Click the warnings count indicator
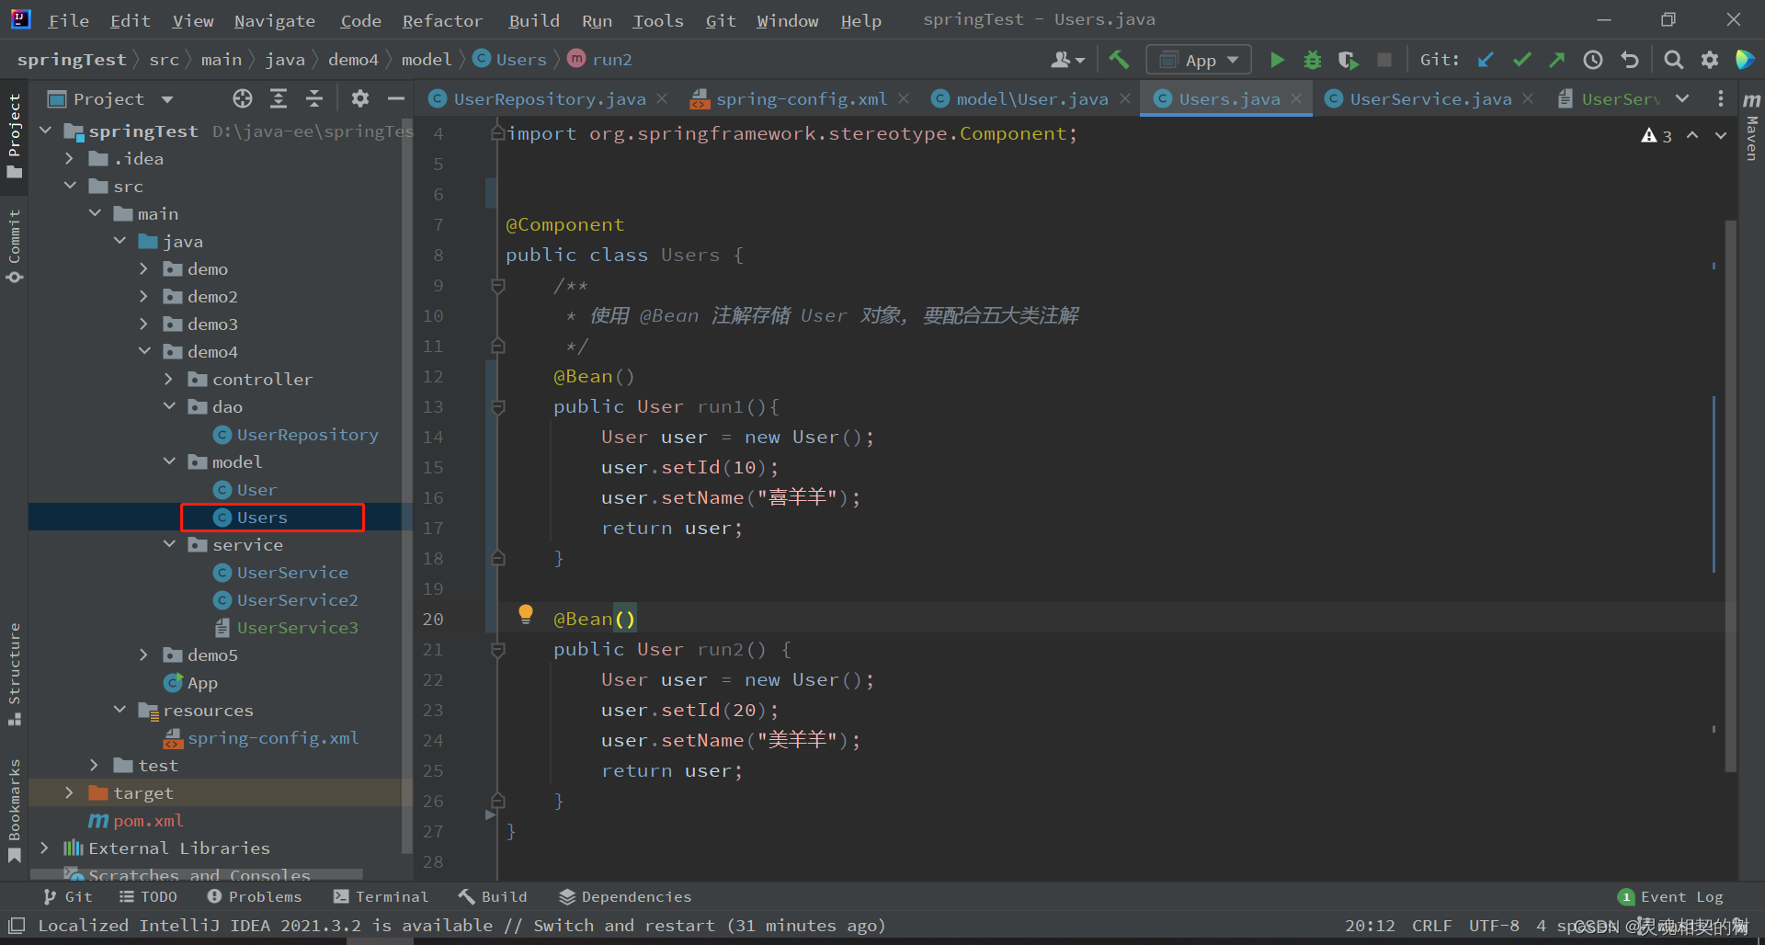 pyautogui.click(x=1657, y=136)
